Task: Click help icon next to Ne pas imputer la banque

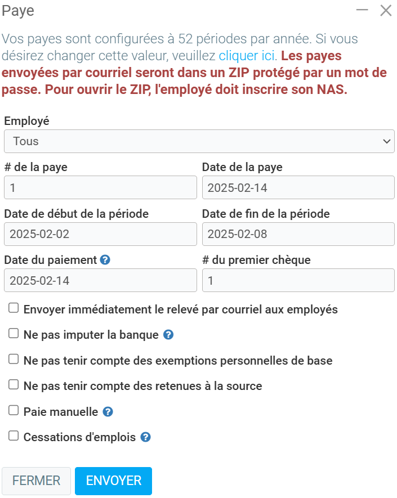Action: (x=168, y=335)
